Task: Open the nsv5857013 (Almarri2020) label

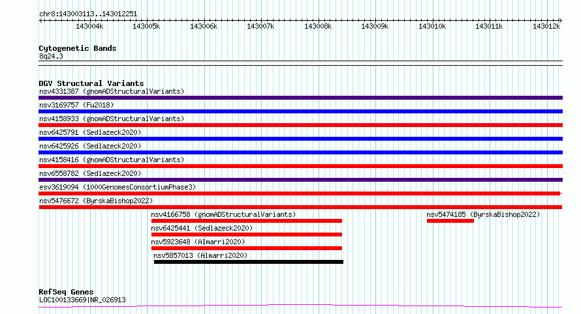Action: click(200, 255)
